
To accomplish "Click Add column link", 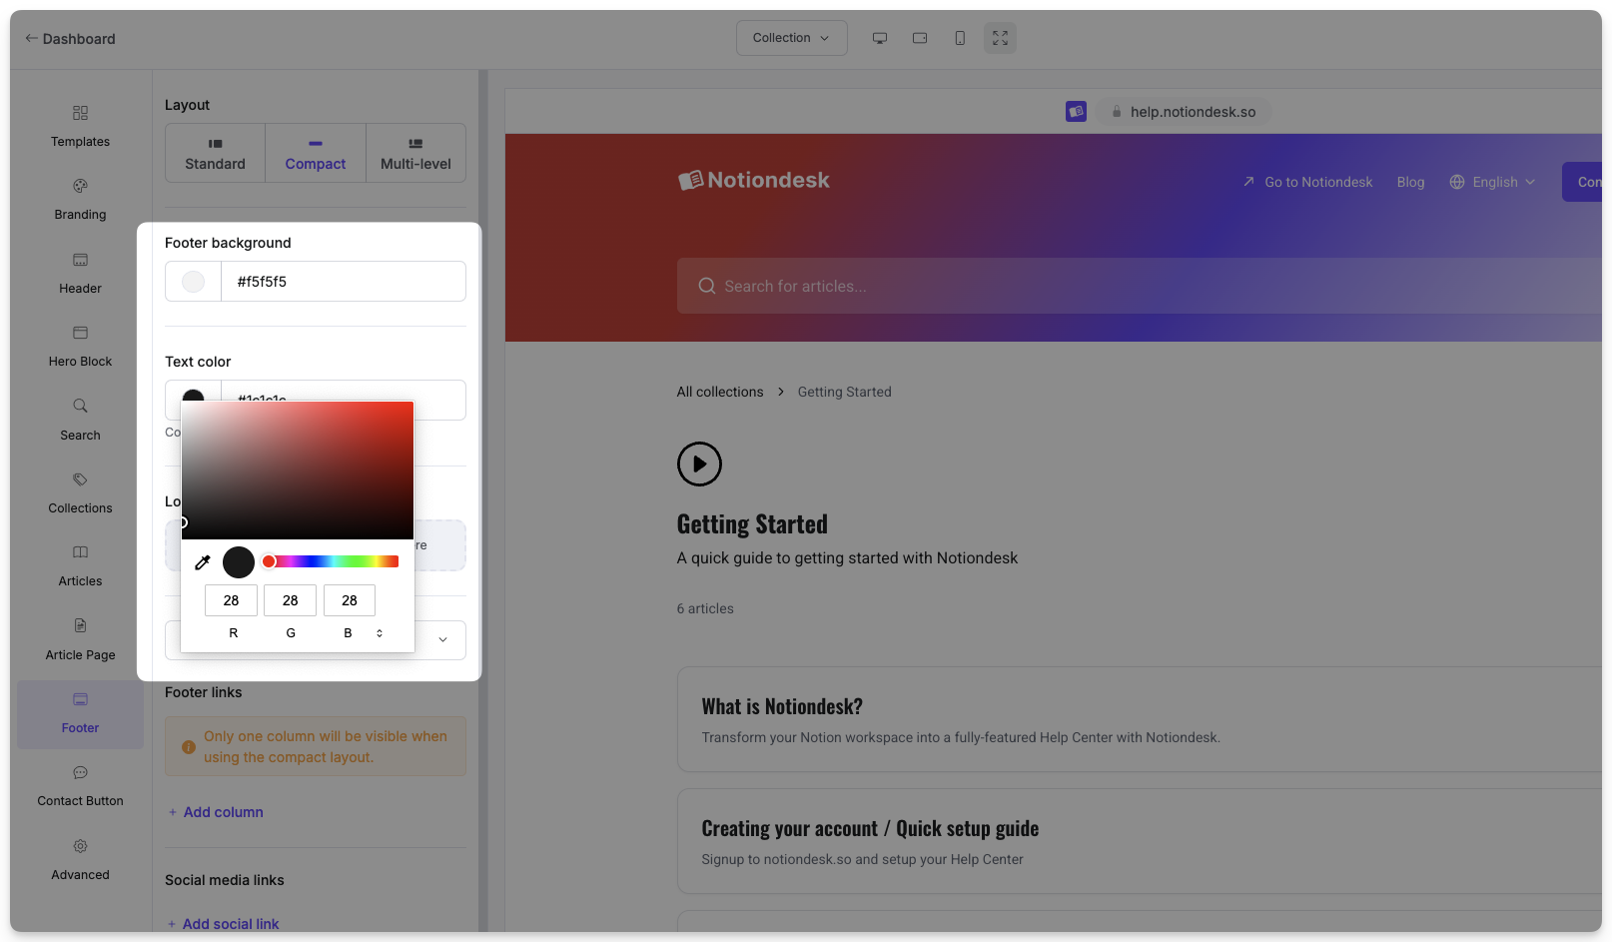I will click(216, 812).
